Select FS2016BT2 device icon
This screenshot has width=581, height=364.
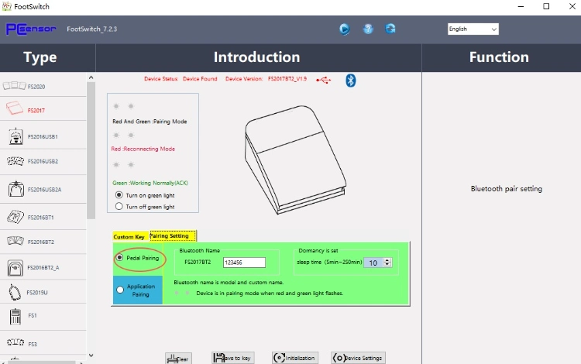tap(15, 242)
